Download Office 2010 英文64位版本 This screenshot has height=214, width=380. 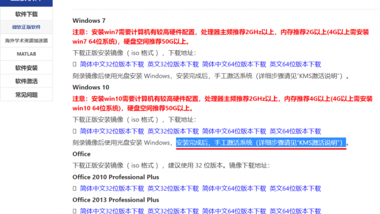pyautogui.click(x=295, y=188)
